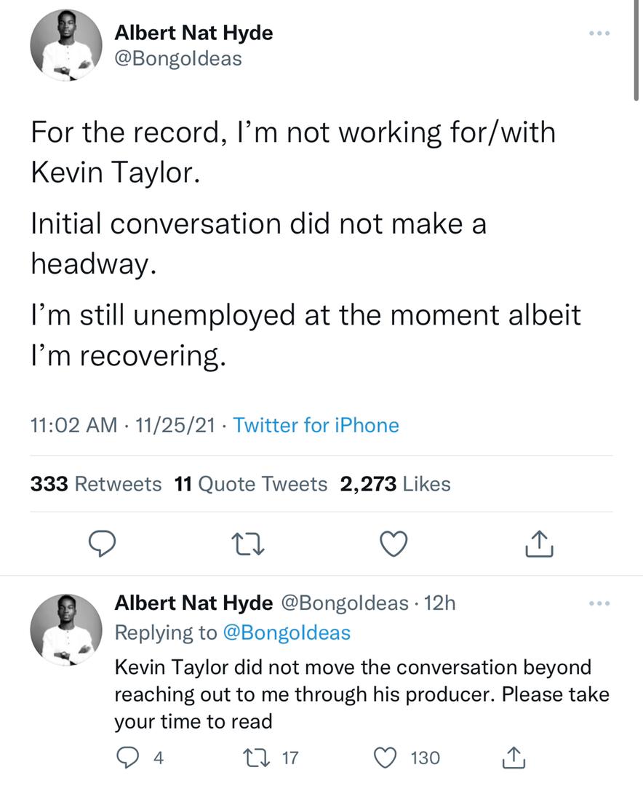Retweet the reply tweet showing 17 retweets
The height and width of the screenshot is (786, 643).
point(255,758)
